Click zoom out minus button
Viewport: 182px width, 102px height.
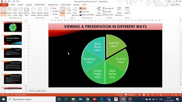tap(156, 95)
